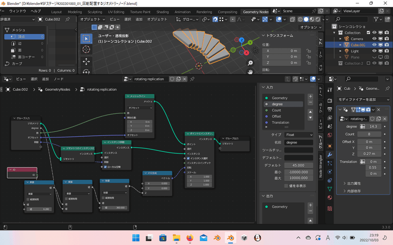Open the Render properties tab icon
The image size is (393, 245).
[x=330, y=100]
